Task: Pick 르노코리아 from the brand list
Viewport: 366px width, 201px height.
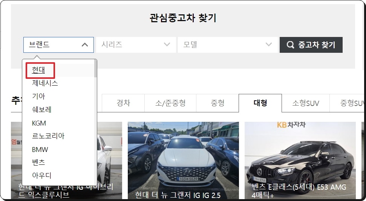Action: [x=48, y=136]
